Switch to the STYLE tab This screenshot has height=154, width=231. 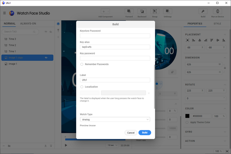pyautogui.click(x=217, y=24)
